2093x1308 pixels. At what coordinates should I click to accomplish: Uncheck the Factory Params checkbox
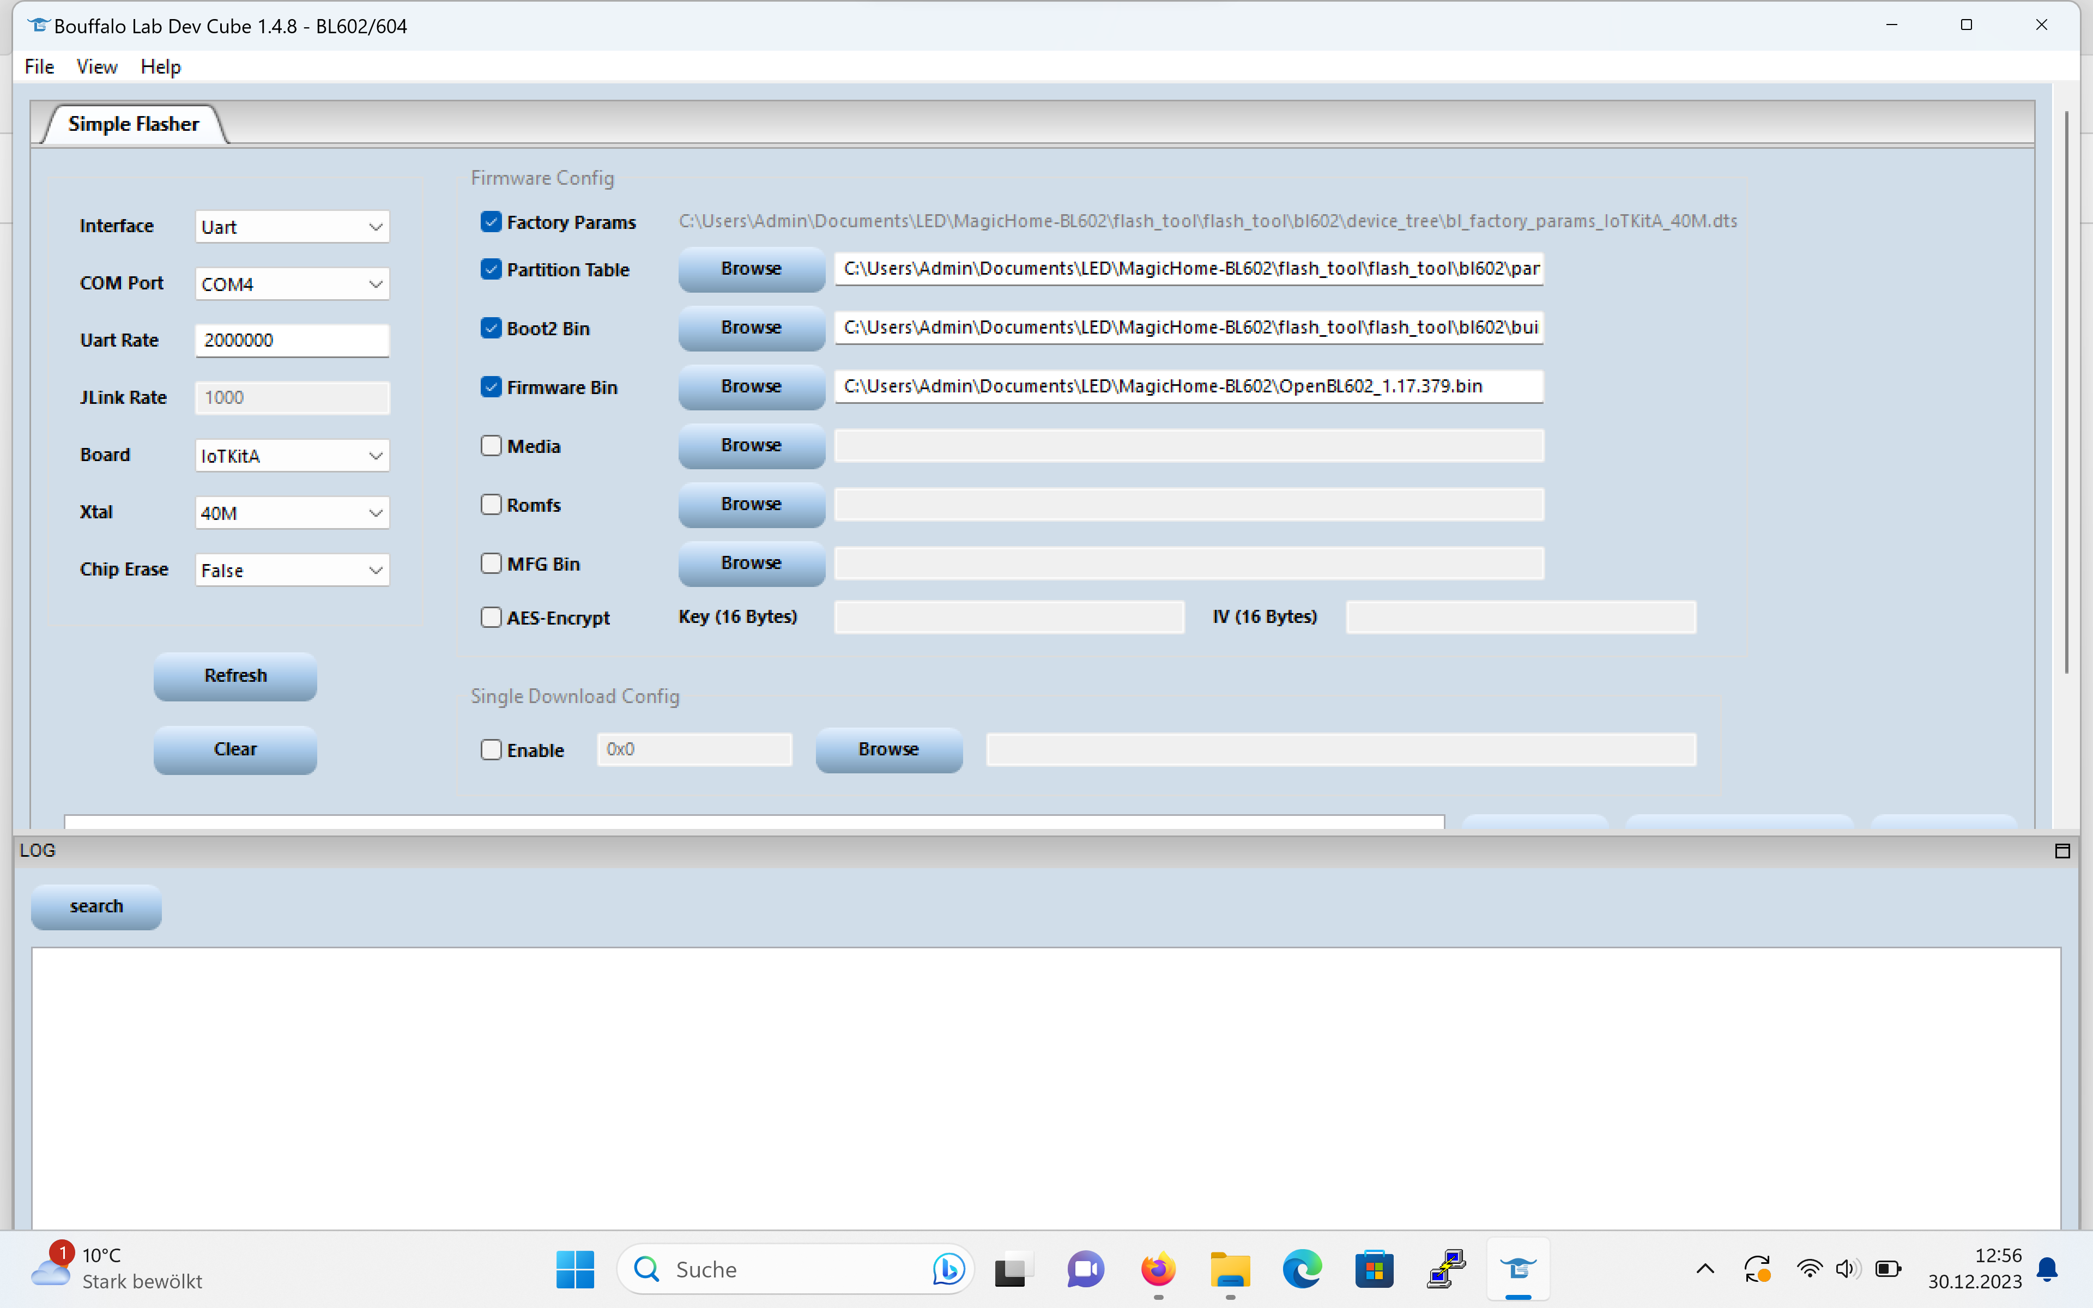coord(491,222)
